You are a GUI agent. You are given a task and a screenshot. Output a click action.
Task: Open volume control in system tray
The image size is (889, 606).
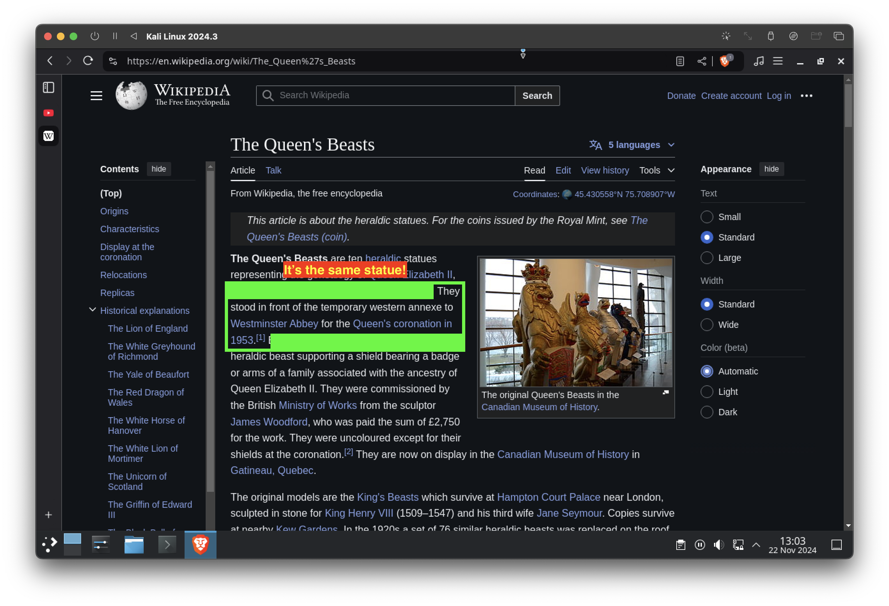pyautogui.click(x=719, y=544)
